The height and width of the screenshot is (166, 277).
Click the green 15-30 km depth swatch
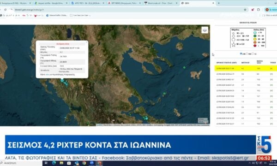pyautogui.click(x=255, y=36)
